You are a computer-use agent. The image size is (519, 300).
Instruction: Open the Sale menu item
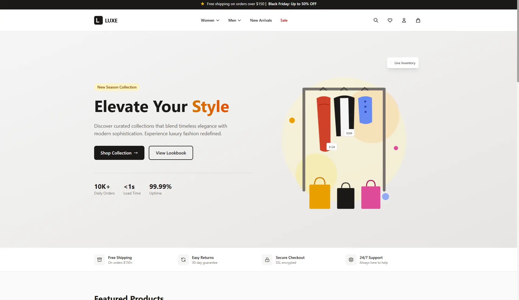point(284,20)
